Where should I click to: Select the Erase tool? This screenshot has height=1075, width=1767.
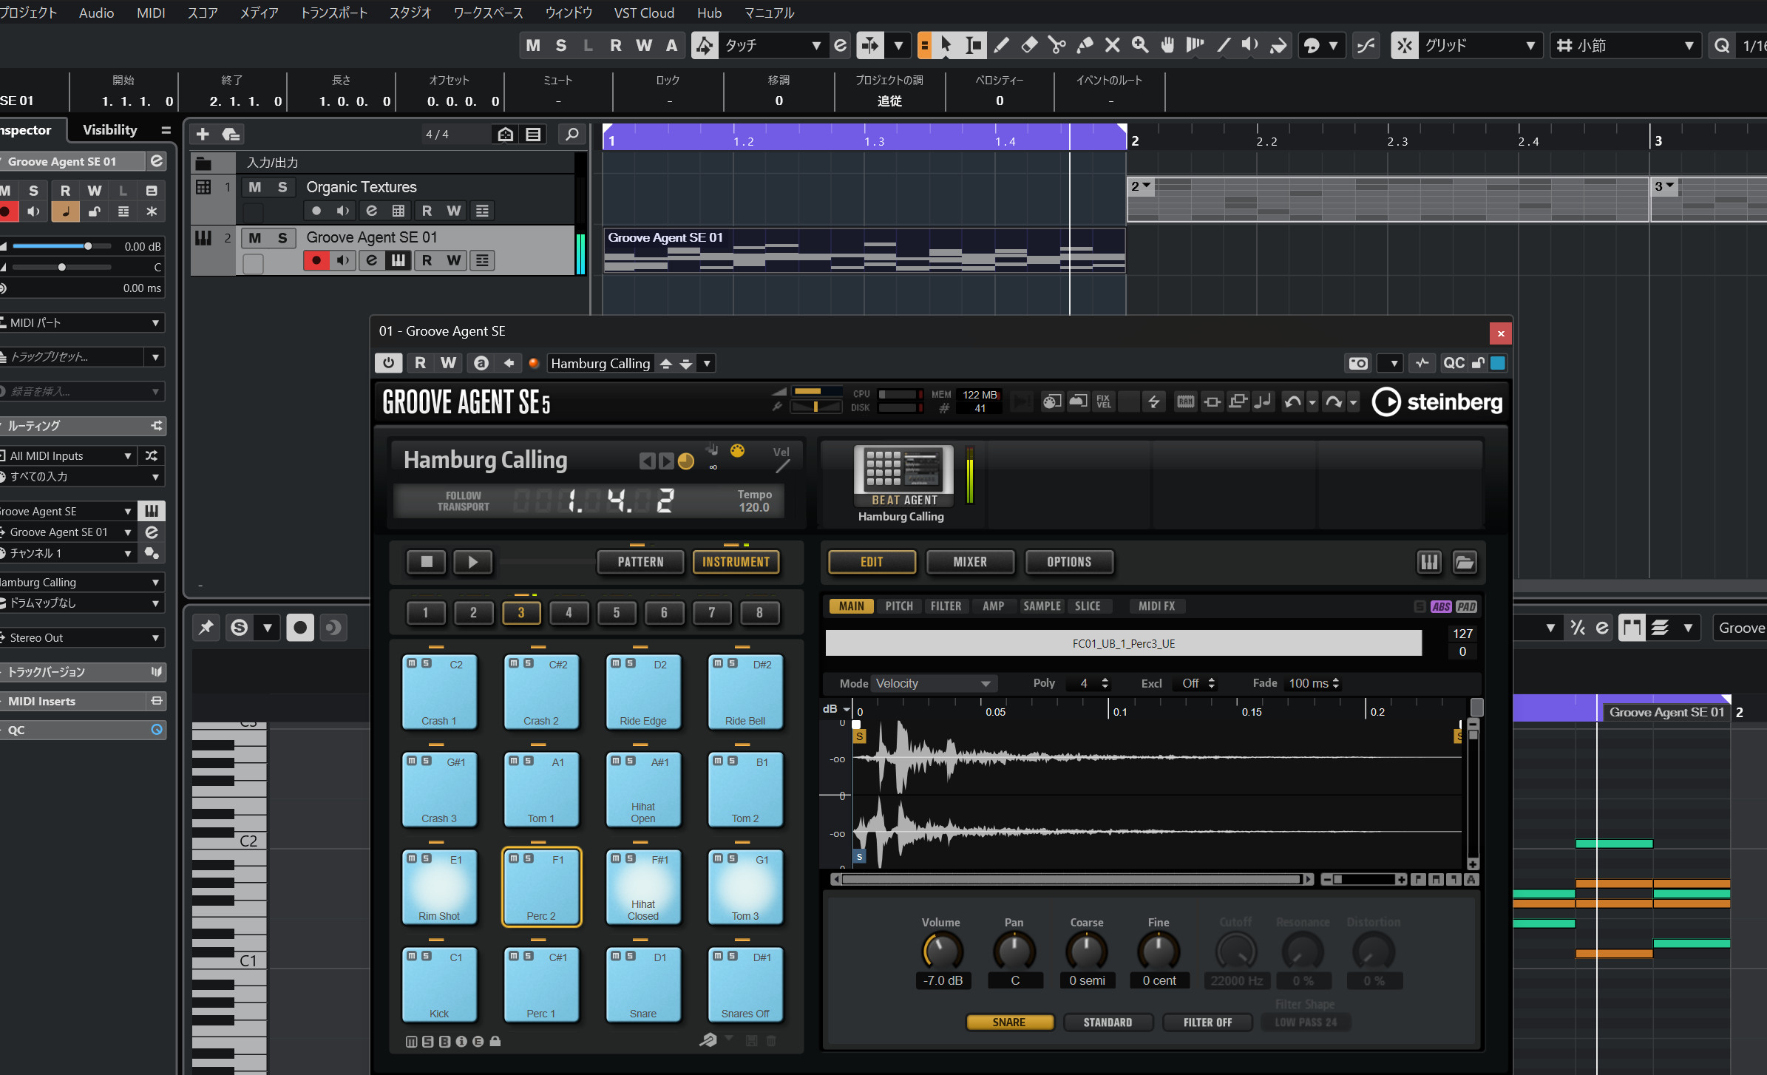(1029, 46)
